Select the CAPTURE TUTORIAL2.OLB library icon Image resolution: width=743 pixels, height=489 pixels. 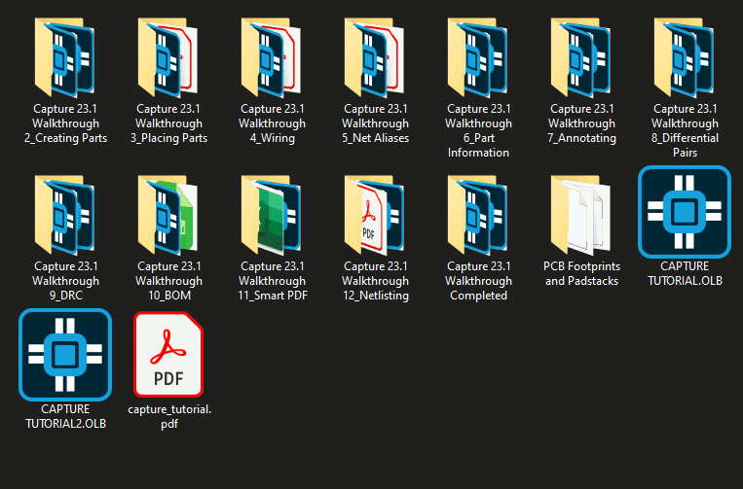65,355
